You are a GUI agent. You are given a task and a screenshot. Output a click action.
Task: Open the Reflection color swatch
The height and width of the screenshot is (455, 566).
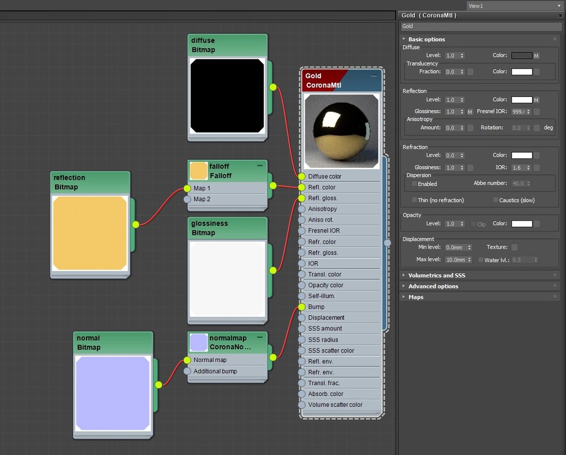(x=522, y=100)
